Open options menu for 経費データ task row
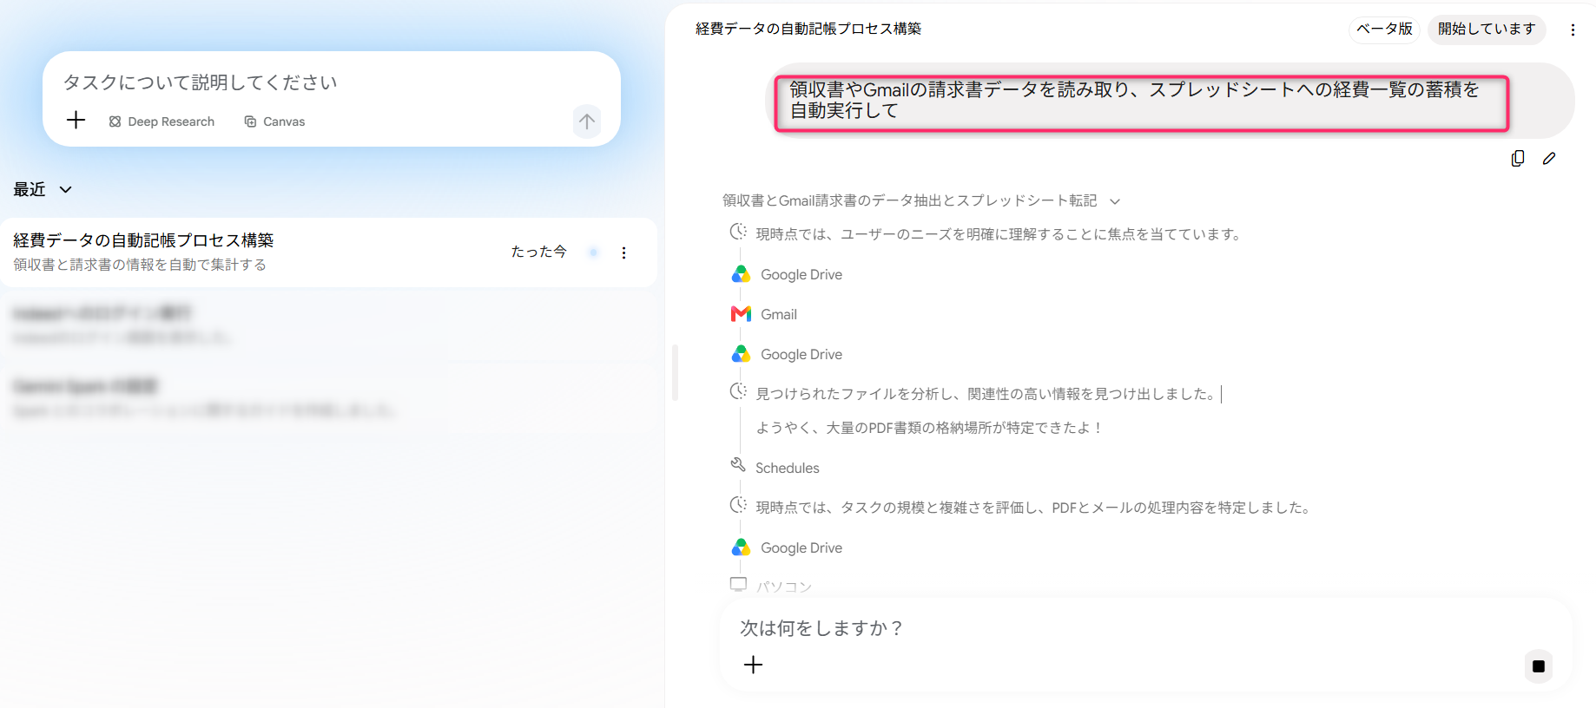Image resolution: width=1596 pixels, height=708 pixels. click(x=623, y=252)
